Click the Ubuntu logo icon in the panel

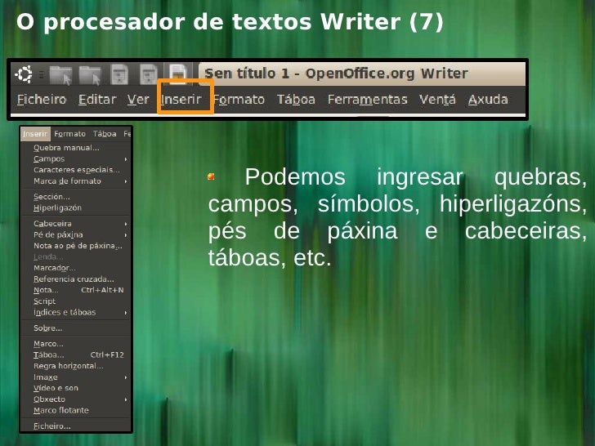pos(25,74)
